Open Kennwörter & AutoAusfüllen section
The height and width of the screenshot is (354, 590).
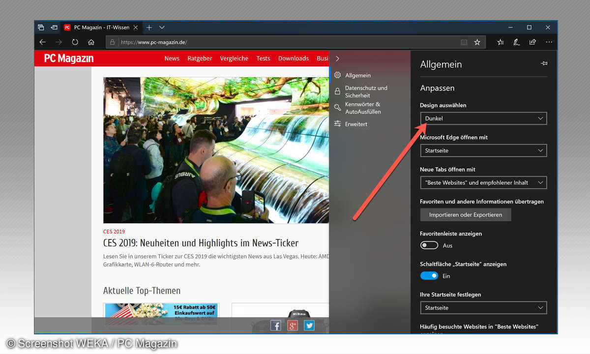point(370,108)
